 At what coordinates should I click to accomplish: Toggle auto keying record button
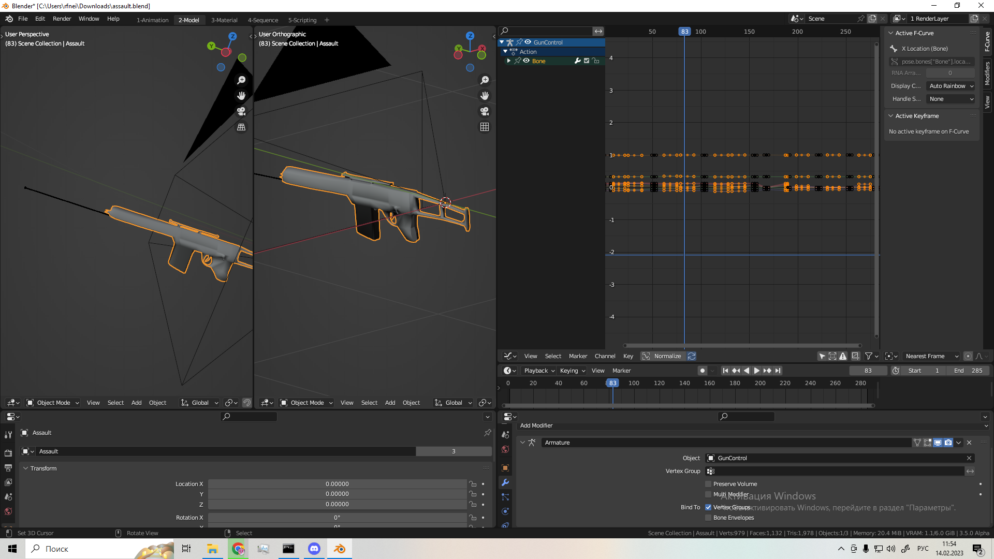point(702,371)
